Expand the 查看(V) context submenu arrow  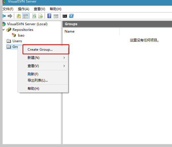click(64, 66)
